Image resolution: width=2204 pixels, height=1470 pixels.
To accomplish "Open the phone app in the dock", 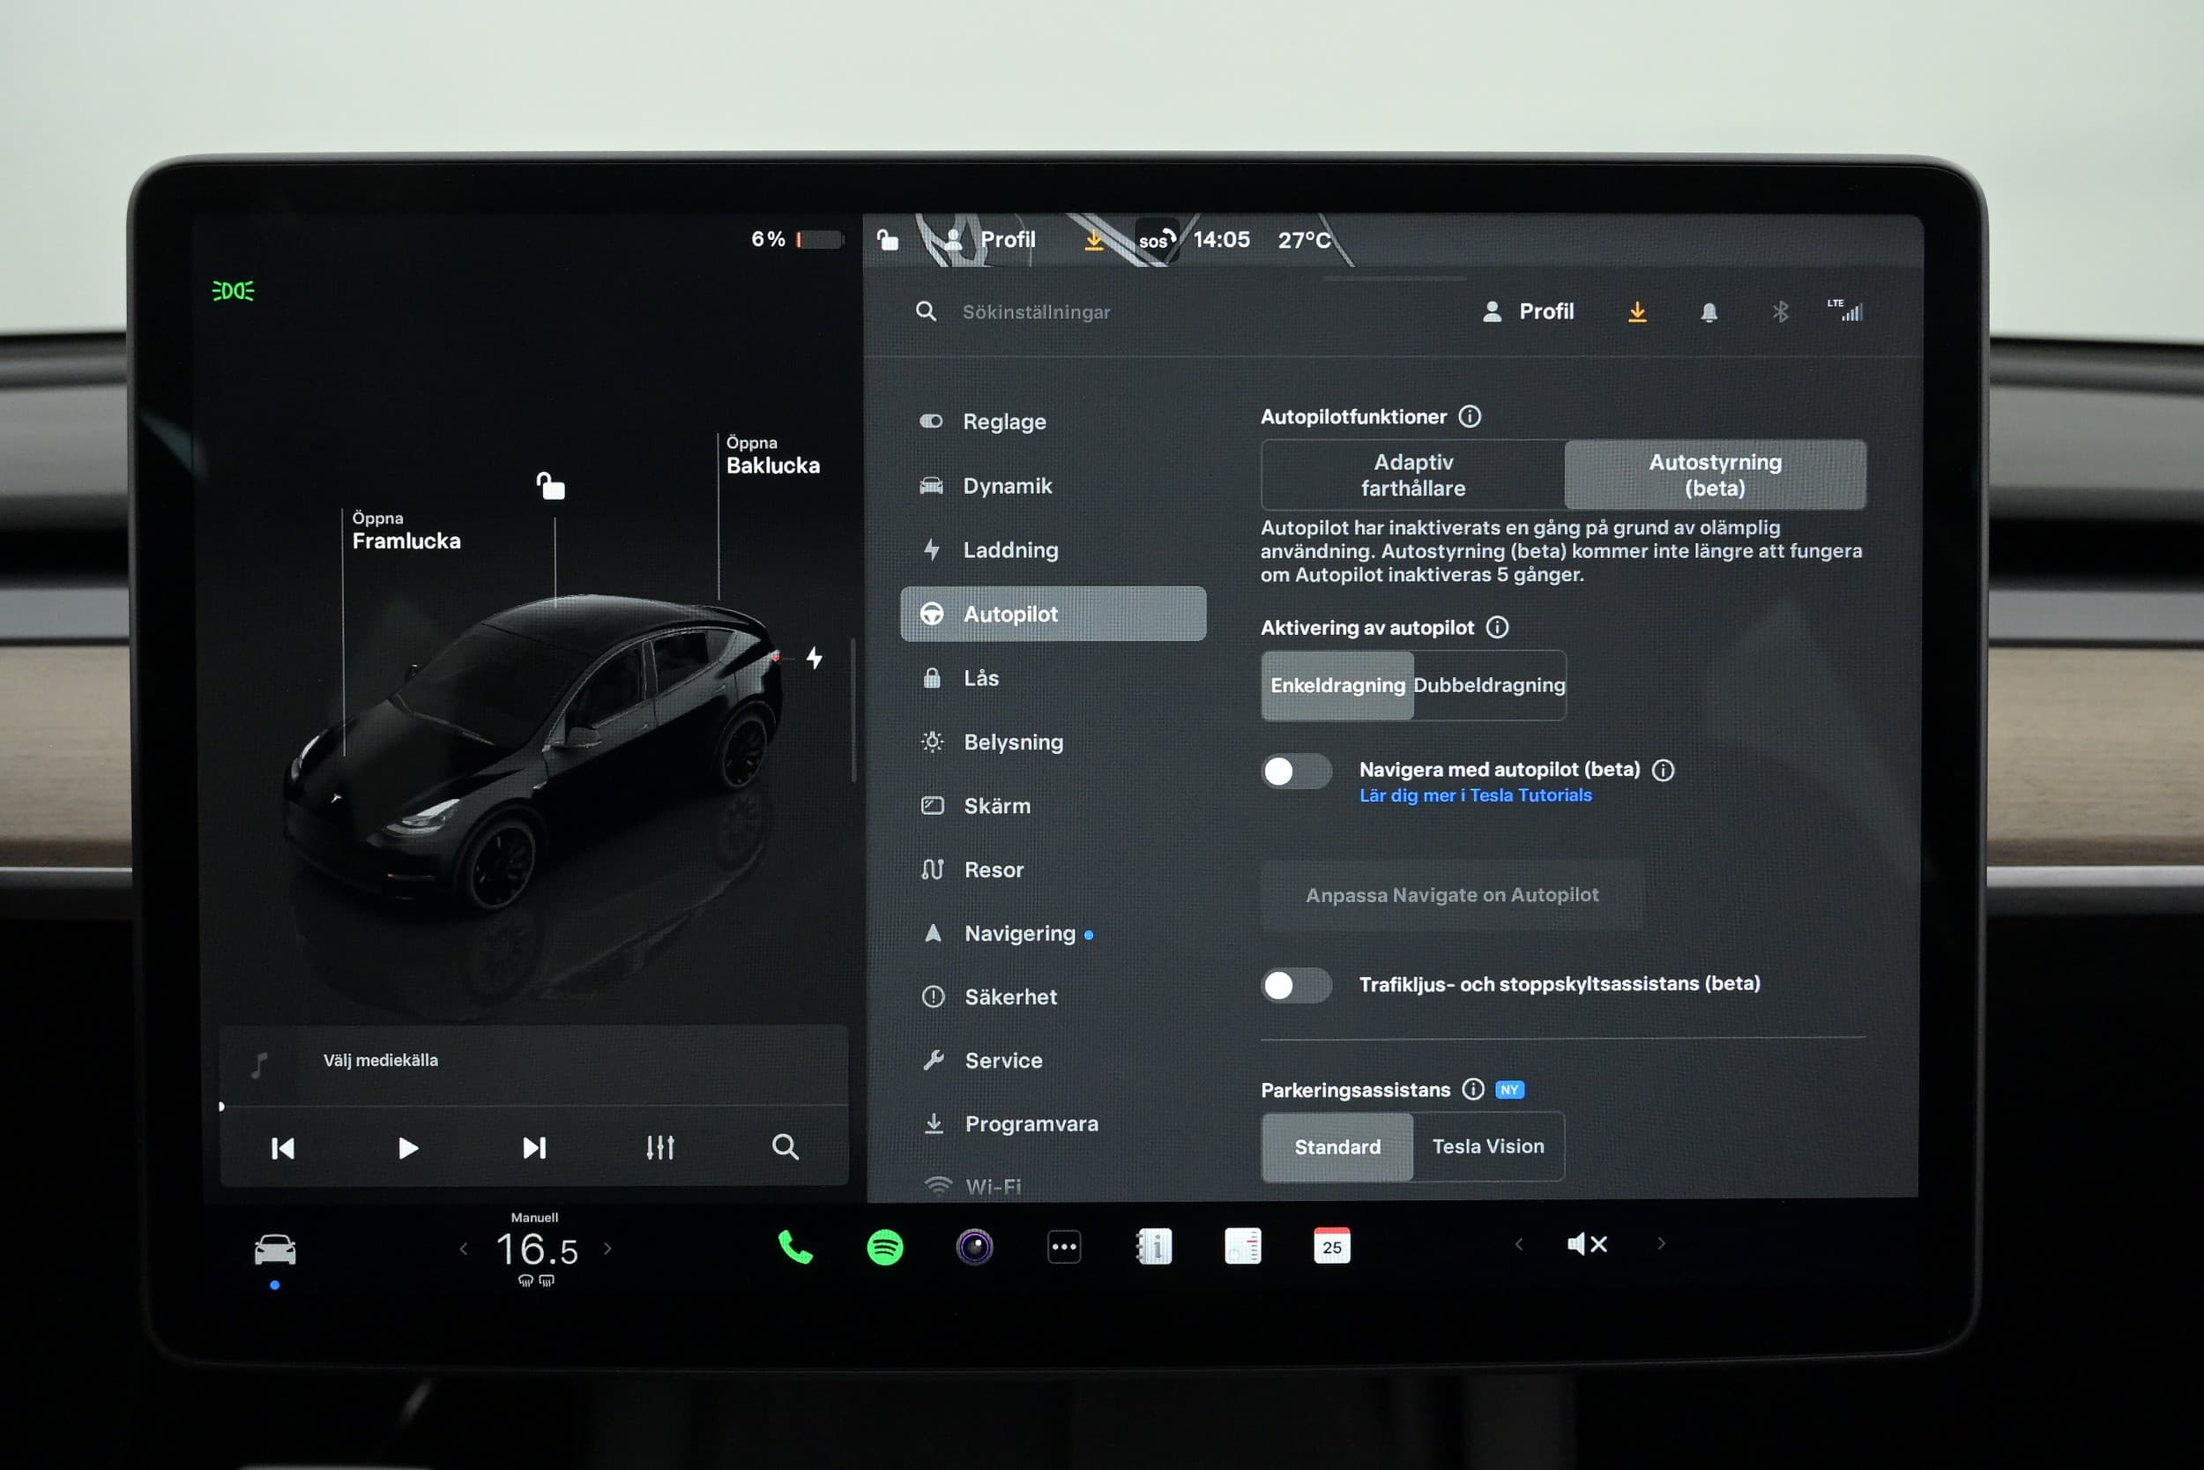I will (795, 1247).
